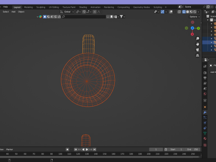This screenshot has width=216, height=162.
Task: Toggle viewport overlays
Action: pyautogui.click(x=171, y=12)
